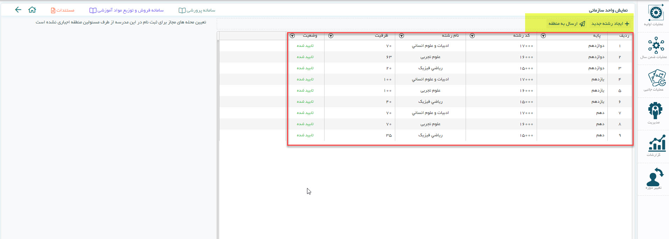Image resolution: width=669 pixels, height=239 pixels.
Task: Open filter dropdown for کد رشته column
Action: 472,36
